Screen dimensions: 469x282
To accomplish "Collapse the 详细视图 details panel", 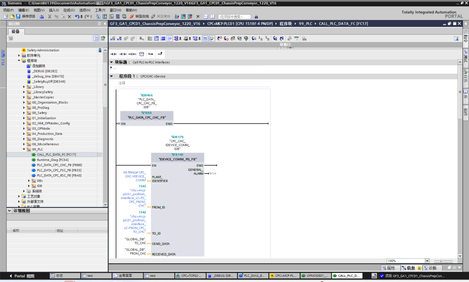I will coord(9,210).
